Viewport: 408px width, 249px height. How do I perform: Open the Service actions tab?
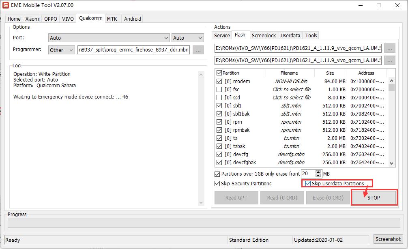coord(222,35)
